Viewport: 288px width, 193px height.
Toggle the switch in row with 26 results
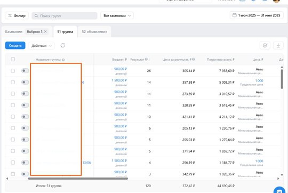click(x=25, y=71)
